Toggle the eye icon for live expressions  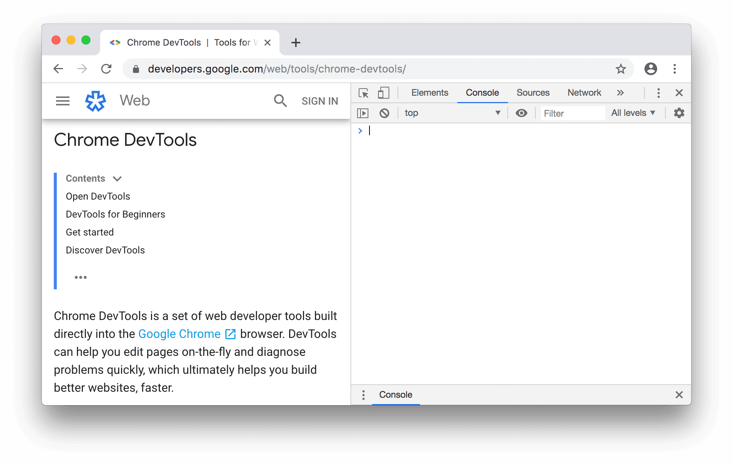(x=520, y=112)
